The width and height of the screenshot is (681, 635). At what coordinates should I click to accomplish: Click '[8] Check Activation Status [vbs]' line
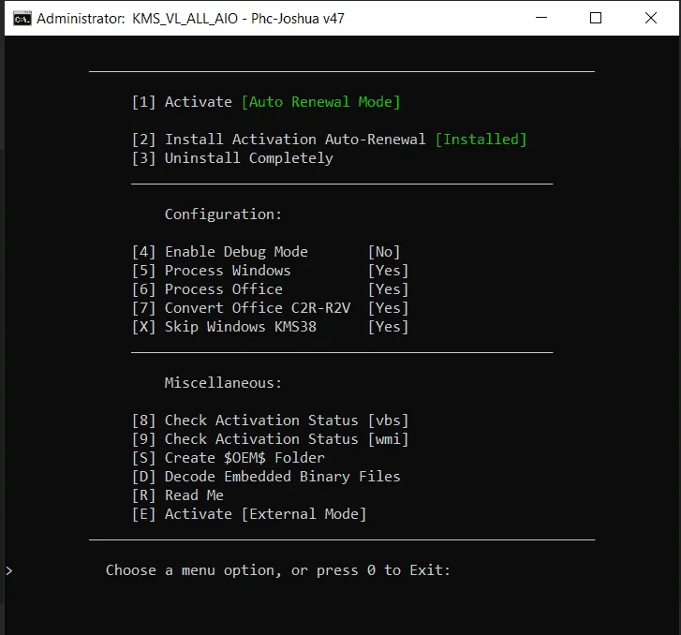[x=271, y=421]
